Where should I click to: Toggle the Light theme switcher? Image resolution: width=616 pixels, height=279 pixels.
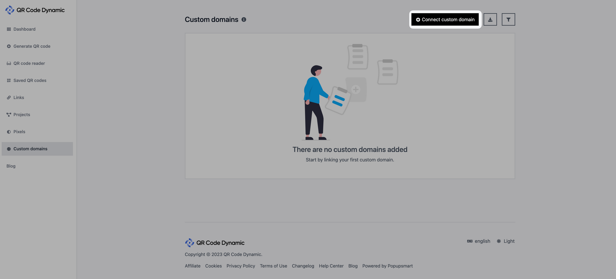pos(505,241)
